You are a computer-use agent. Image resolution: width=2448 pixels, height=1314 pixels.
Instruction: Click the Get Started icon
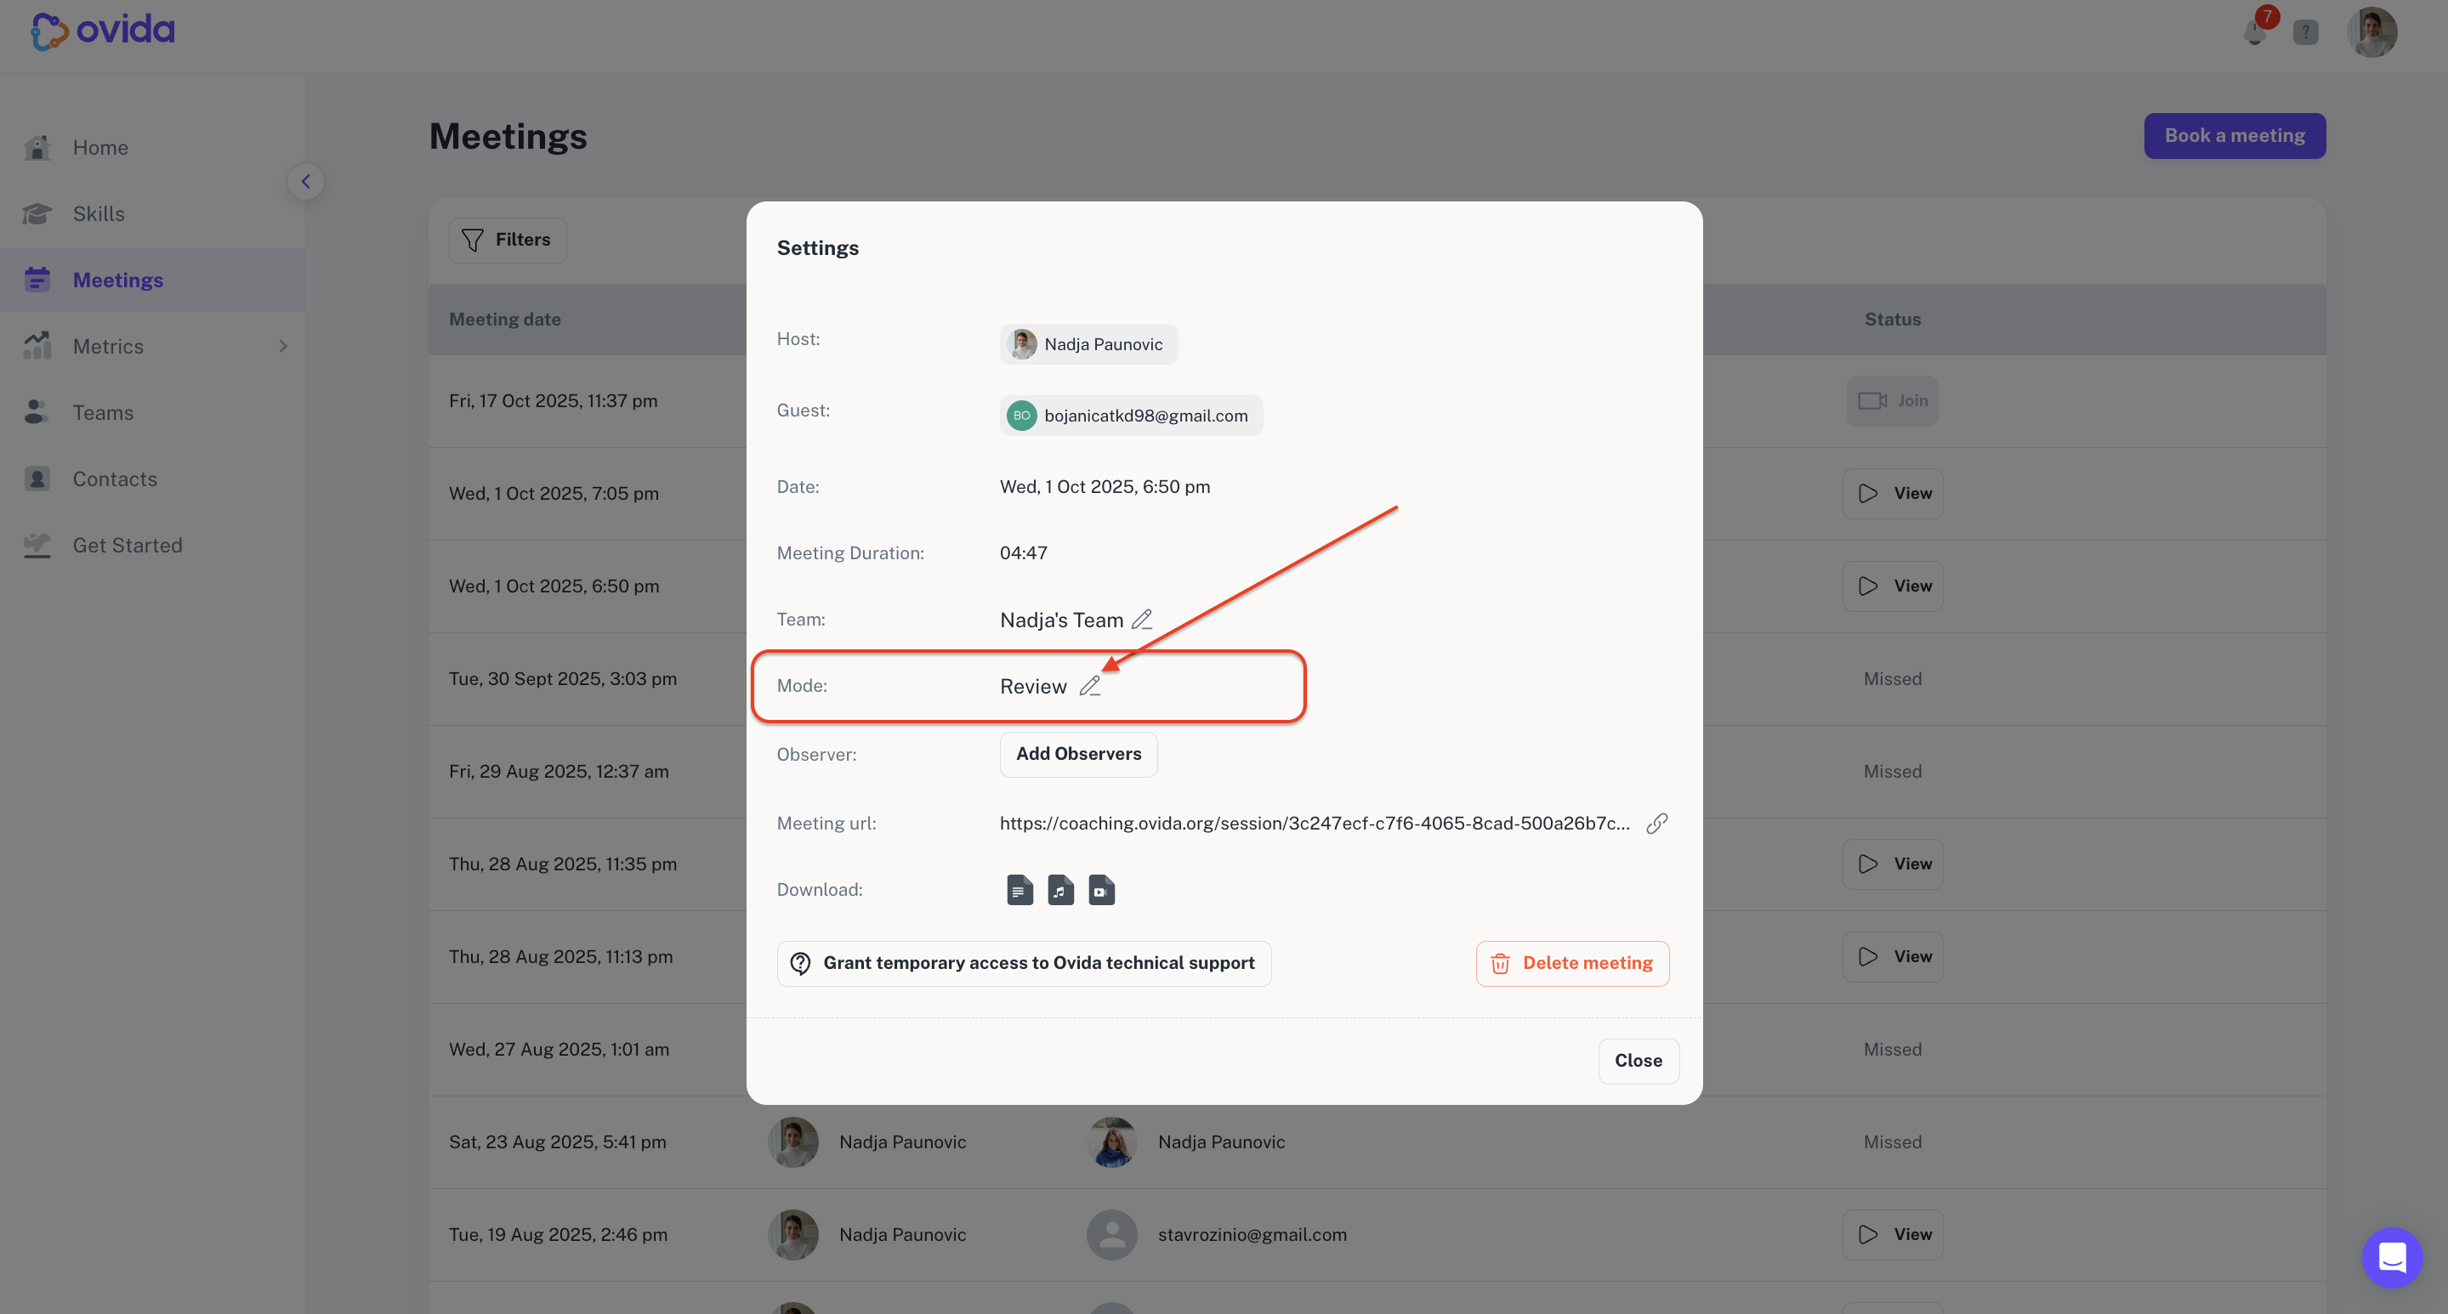coord(37,545)
